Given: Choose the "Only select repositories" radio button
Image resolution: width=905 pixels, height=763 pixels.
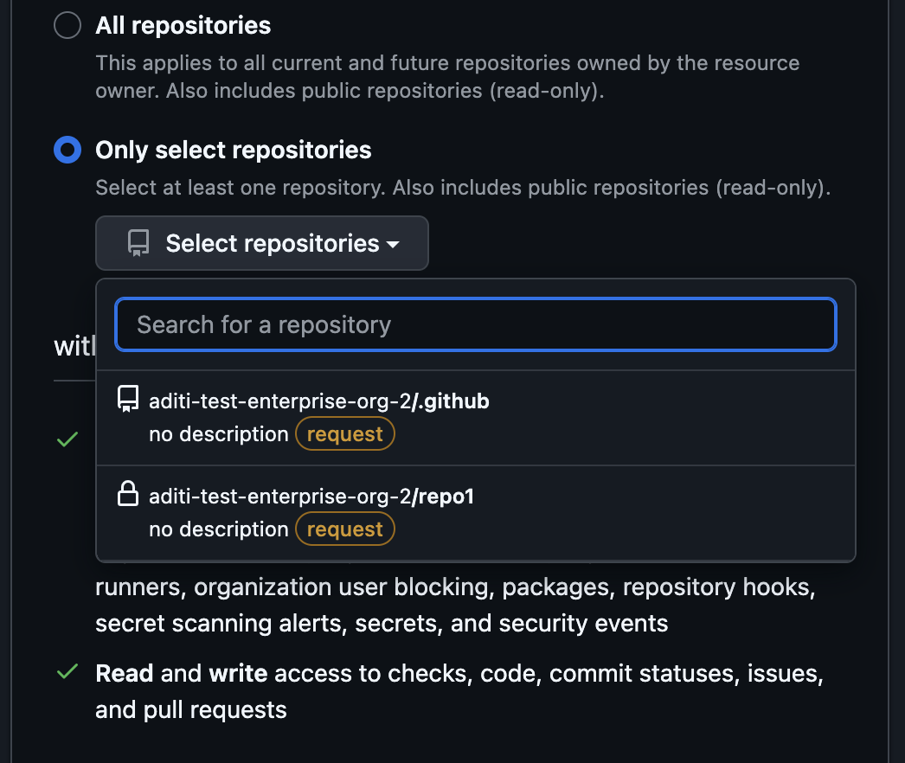Looking at the screenshot, I should pos(67,151).
